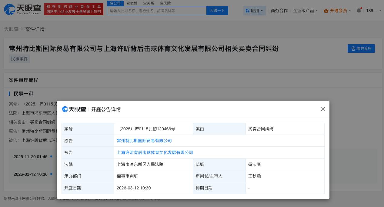Click the 天眼查 breadcrumb link
The image size is (384, 207).
click(11, 29)
